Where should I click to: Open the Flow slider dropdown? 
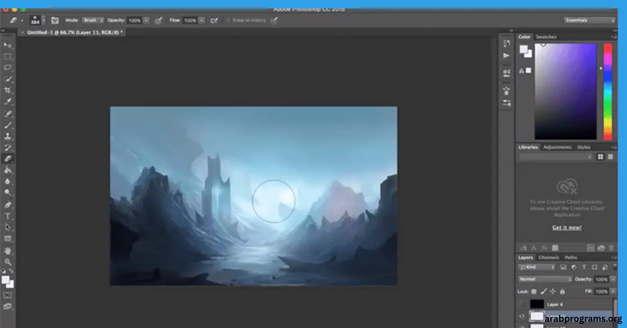(201, 20)
